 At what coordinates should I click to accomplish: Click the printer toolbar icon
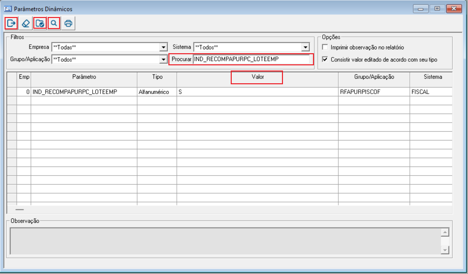[x=69, y=24]
